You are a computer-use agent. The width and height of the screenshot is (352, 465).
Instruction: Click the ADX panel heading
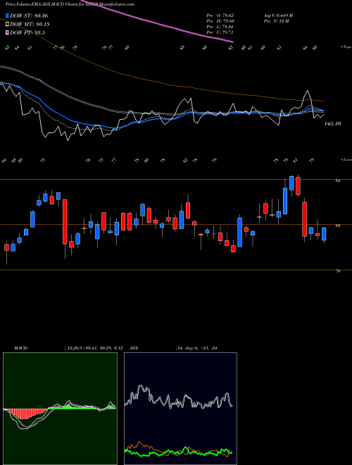click(134, 348)
